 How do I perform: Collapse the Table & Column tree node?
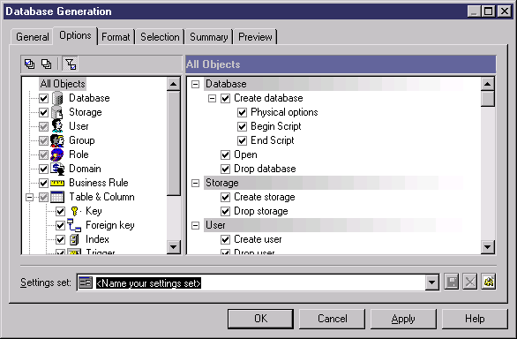pos(30,198)
